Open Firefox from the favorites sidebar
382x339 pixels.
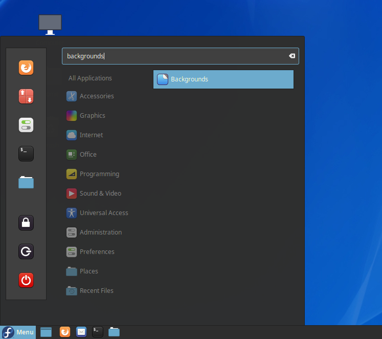pos(26,68)
